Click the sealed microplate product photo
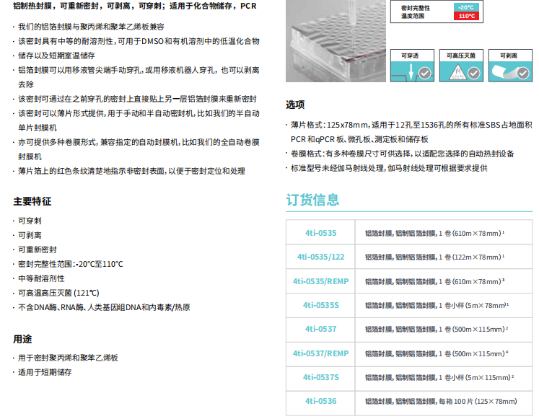The width and height of the screenshot is (539, 419). coord(336,41)
